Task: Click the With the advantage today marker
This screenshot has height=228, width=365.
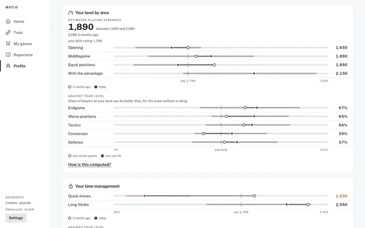Action: pos(254,73)
